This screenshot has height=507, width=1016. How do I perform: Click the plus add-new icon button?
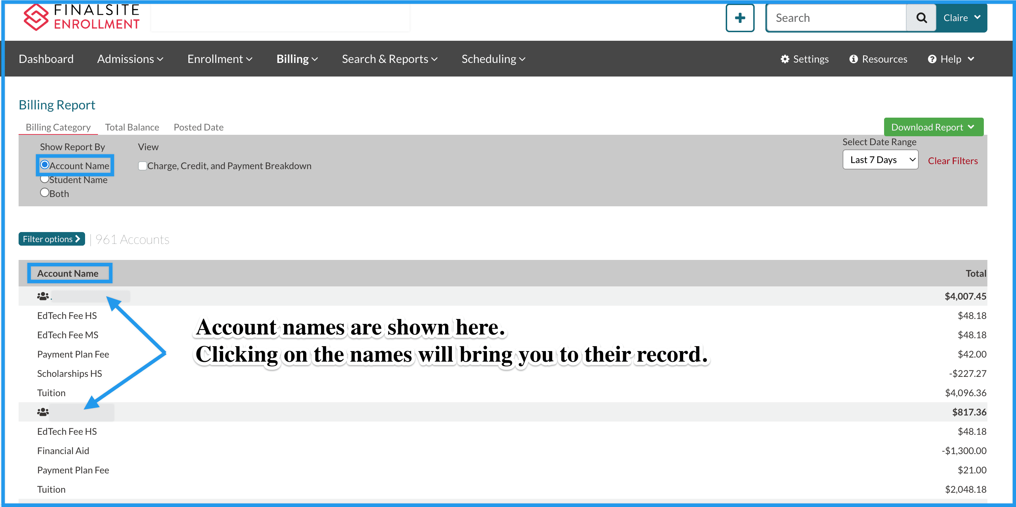740,18
